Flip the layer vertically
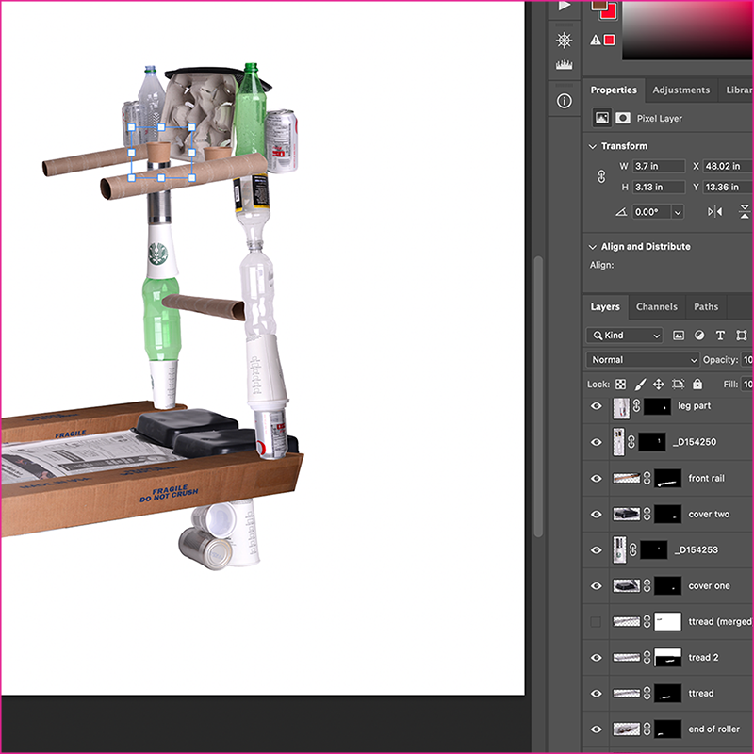Screen dimensions: 754x754 tap(745, 211)
